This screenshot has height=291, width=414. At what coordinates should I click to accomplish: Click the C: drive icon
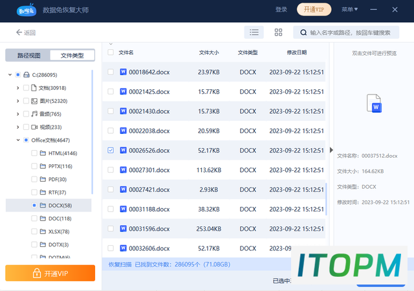[x=27, y=75]
